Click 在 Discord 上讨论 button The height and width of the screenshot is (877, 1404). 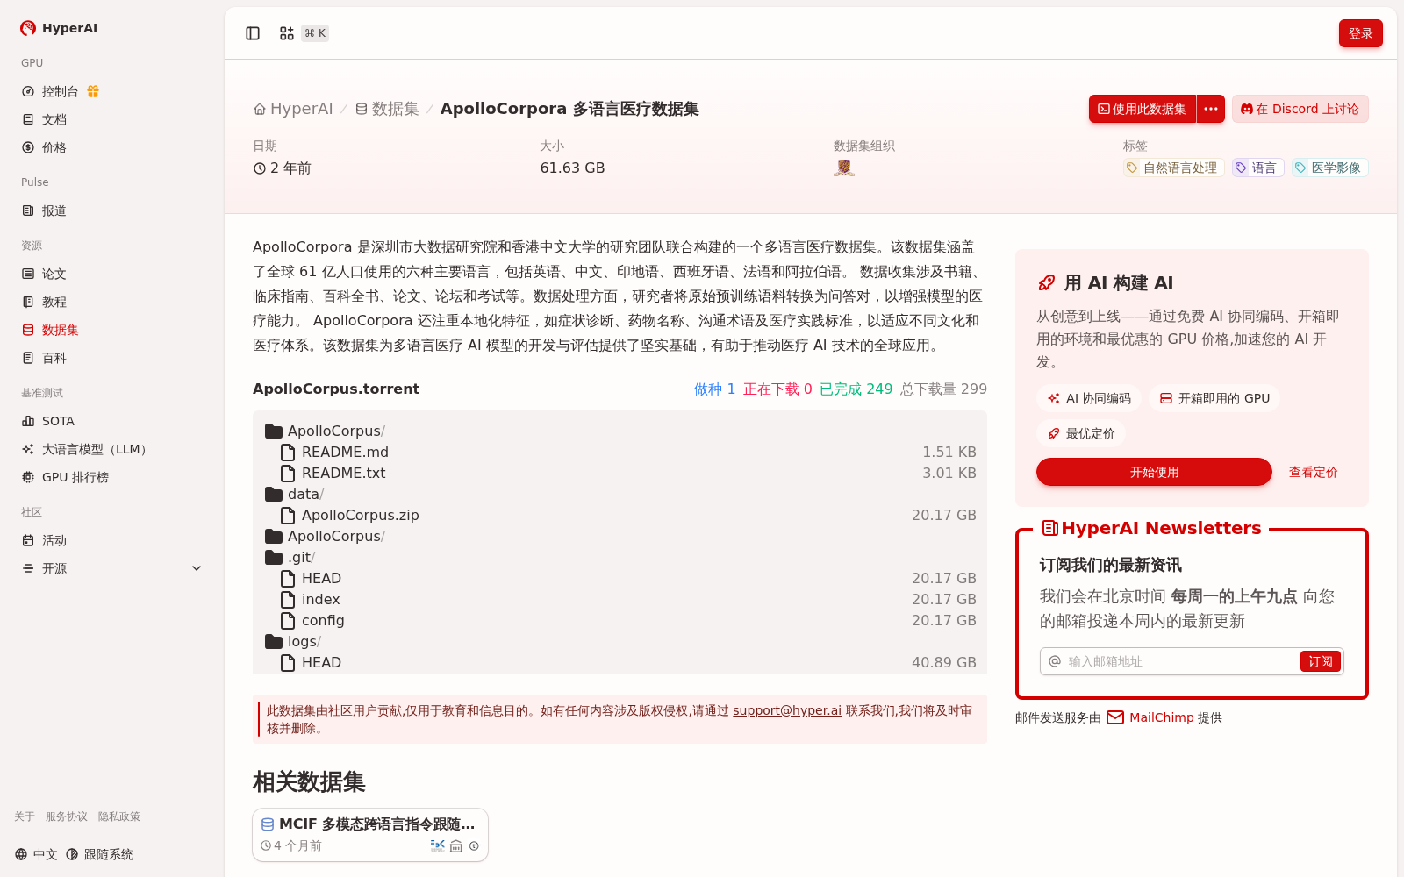(1300, 109)
